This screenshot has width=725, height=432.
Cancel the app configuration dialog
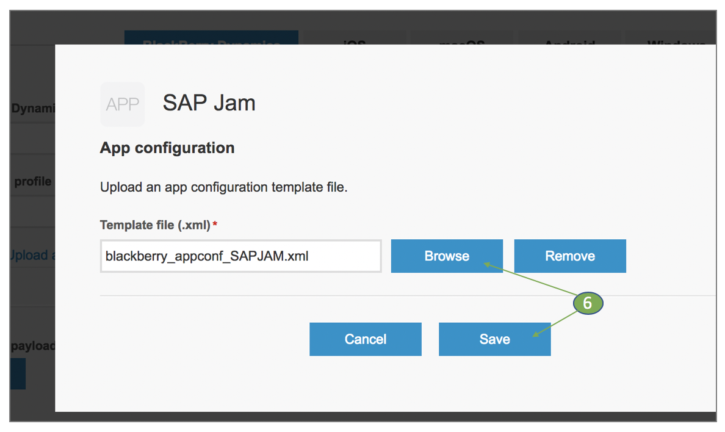tap(365, 339)
